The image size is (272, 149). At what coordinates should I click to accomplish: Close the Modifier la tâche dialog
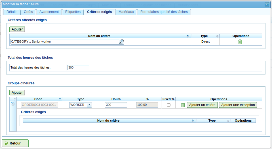pos(266,4)
